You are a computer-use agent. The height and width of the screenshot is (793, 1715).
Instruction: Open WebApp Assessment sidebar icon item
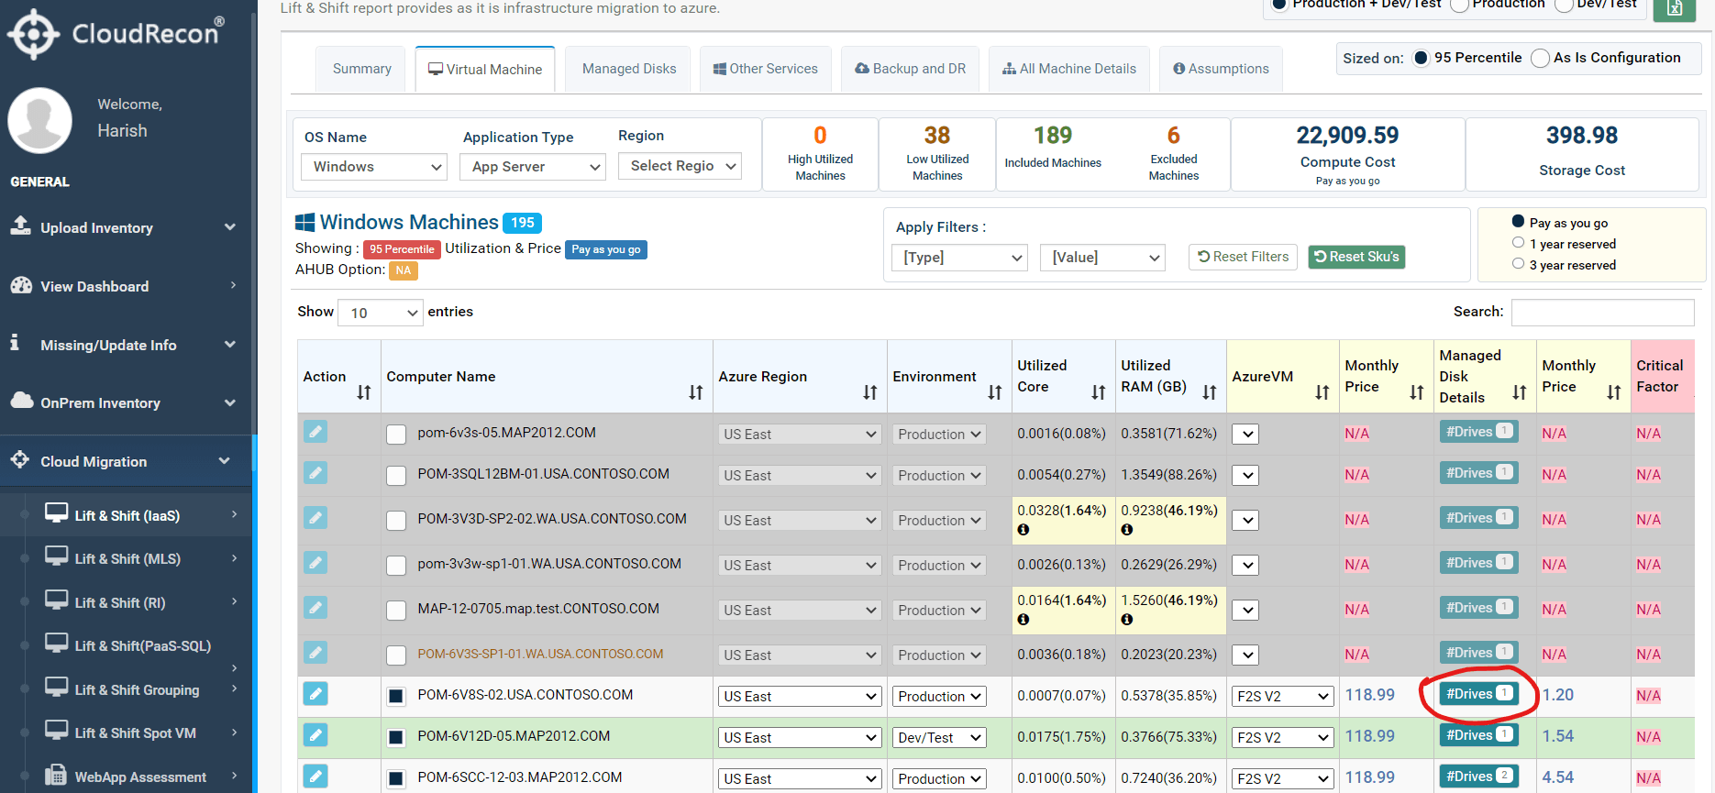coord(56,775)
